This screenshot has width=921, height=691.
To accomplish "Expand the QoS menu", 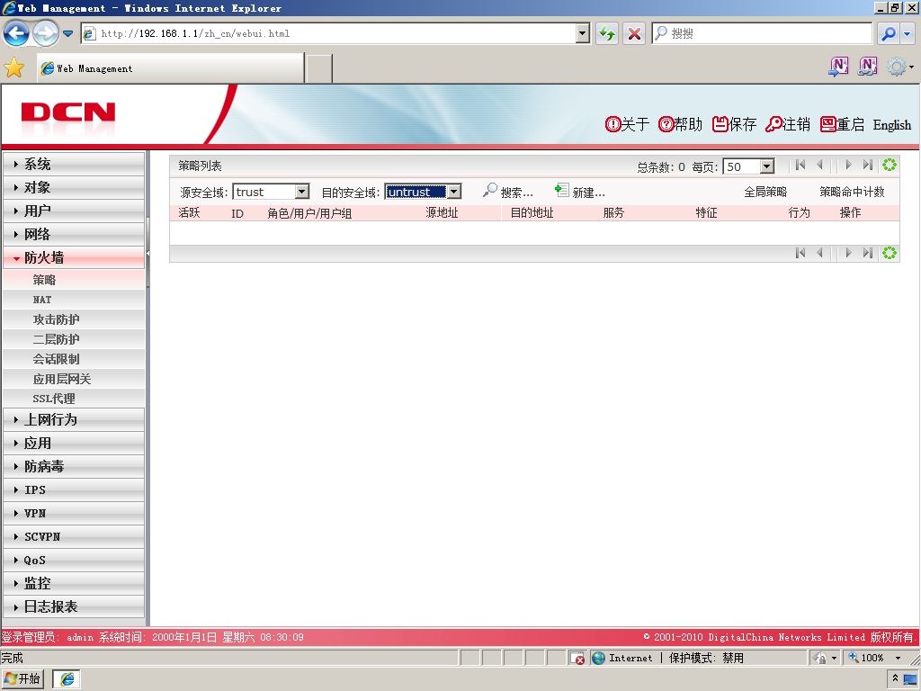I will pos(74,560).
